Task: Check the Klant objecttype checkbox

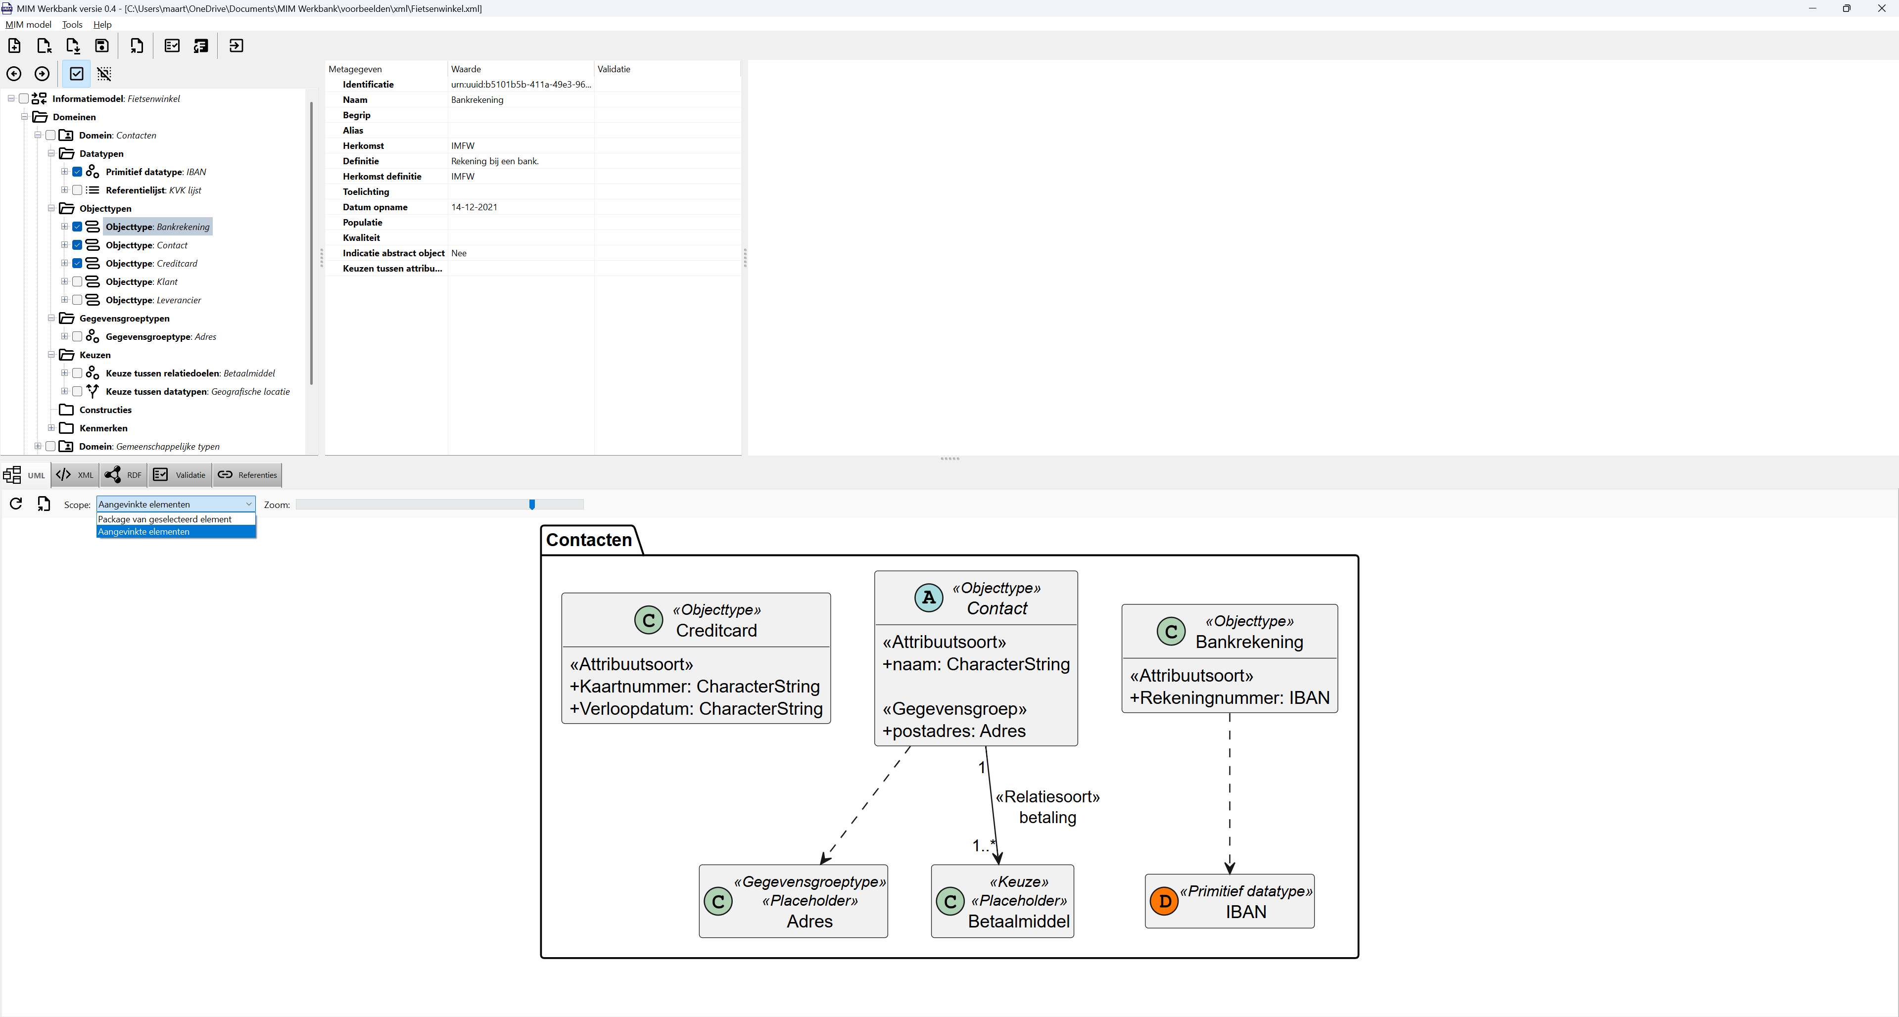Action: coord(77,281)
